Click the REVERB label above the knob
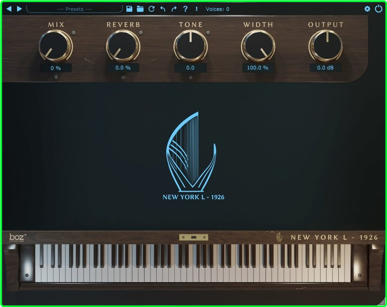The image size is (387, 307). click(x=123, y=25)
